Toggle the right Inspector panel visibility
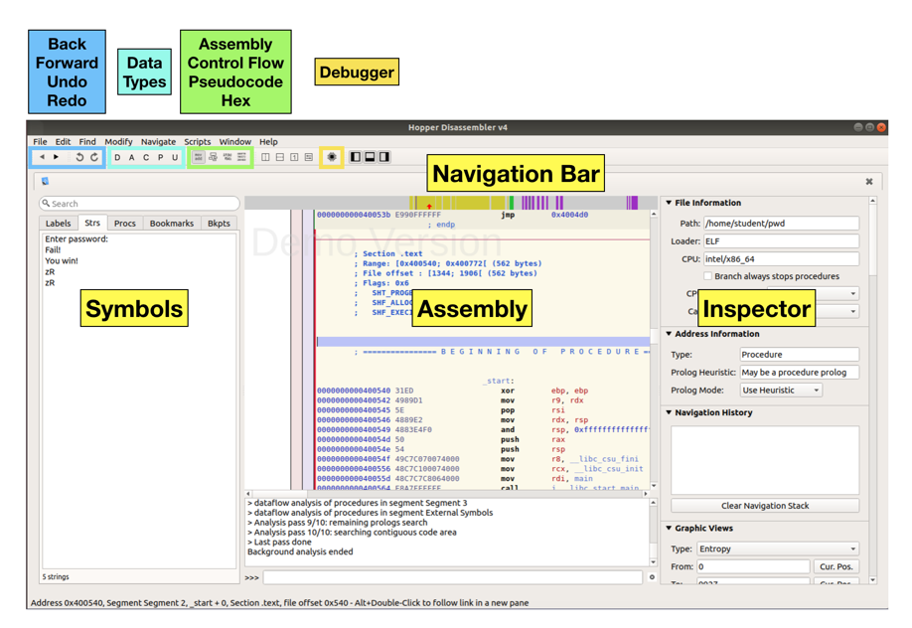Viewport: 912px width, 628px height. point(383,157)
